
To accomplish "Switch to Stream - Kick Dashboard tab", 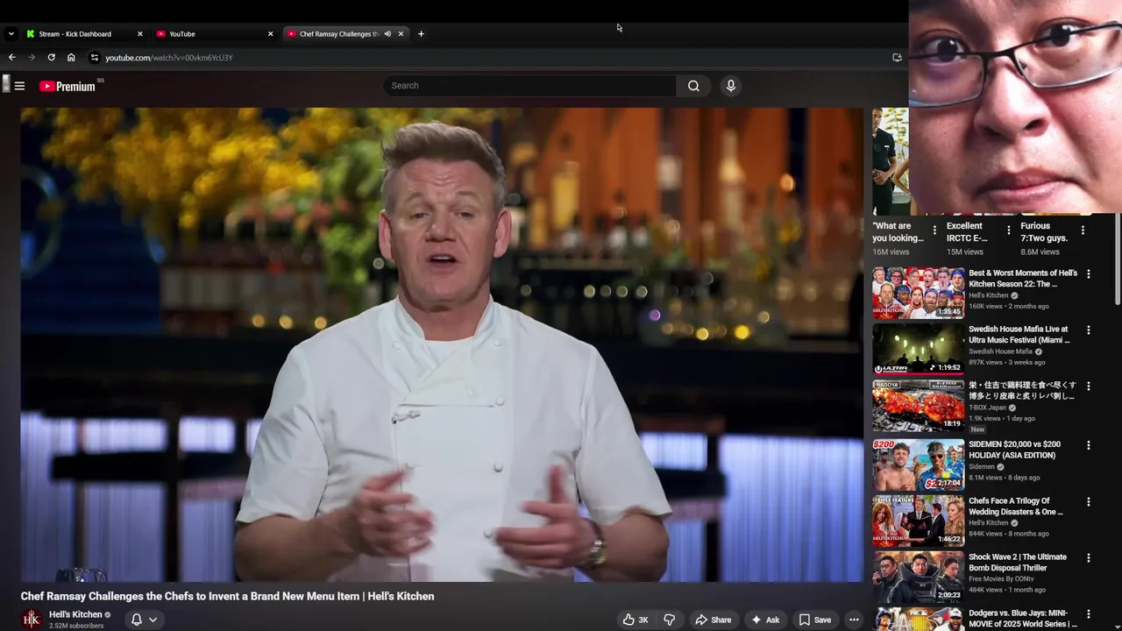I will tap(84, 34).
